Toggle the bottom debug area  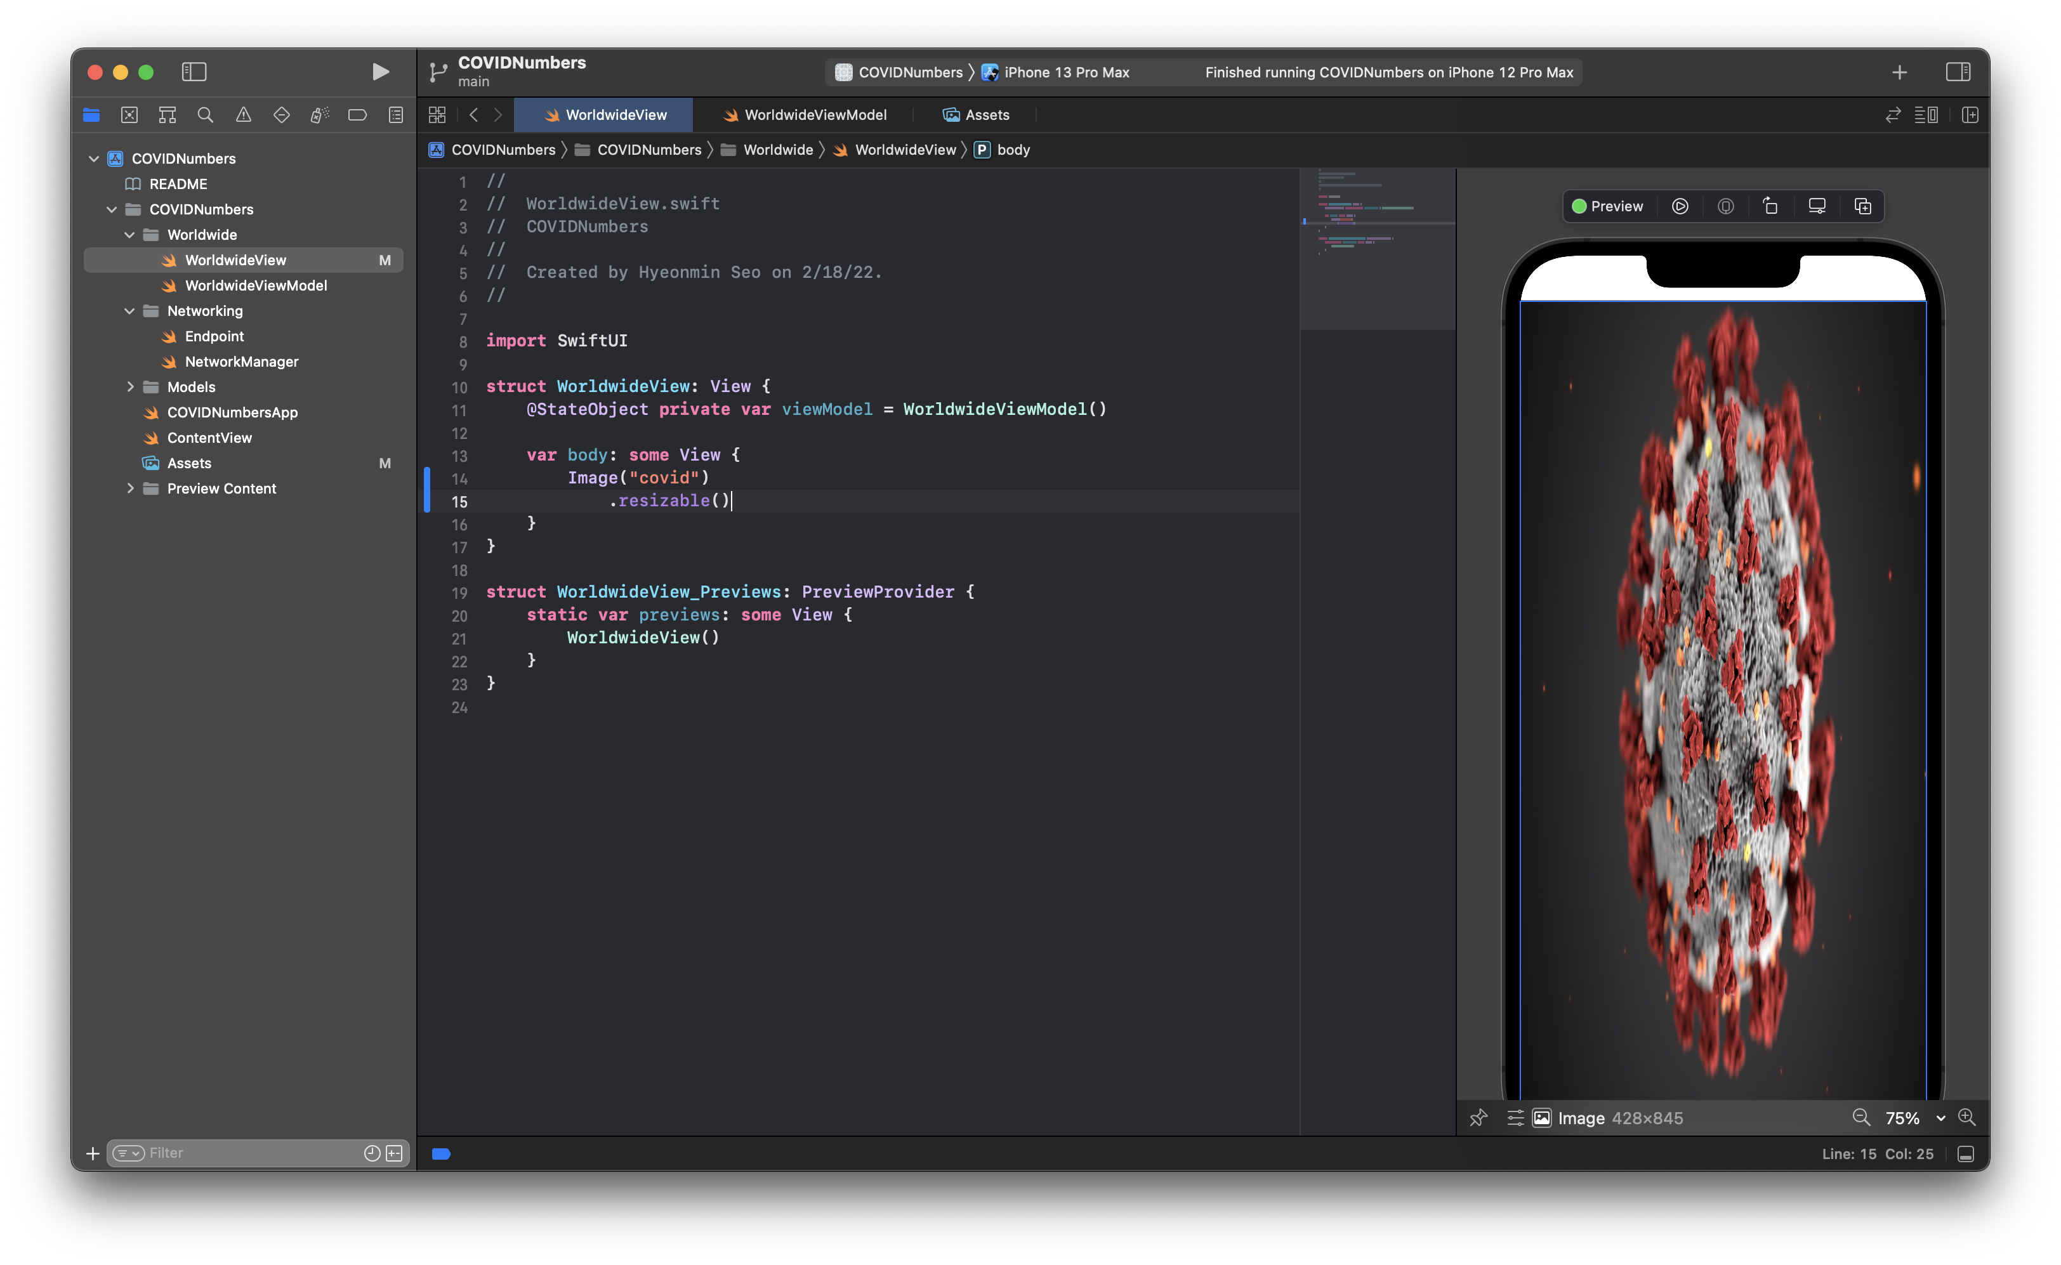pyautogui.click(x=1966, y=1154)
